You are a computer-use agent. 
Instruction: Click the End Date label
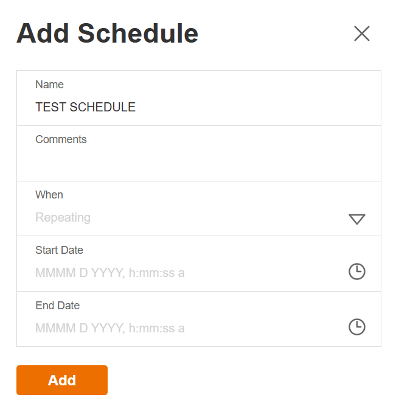(57, 306)
